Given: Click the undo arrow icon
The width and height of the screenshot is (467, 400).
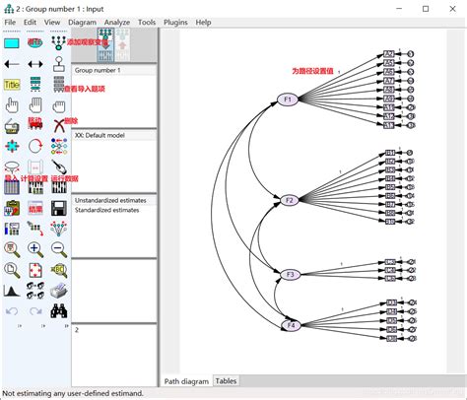Looking at the screenshot, I should coord(12,310).
